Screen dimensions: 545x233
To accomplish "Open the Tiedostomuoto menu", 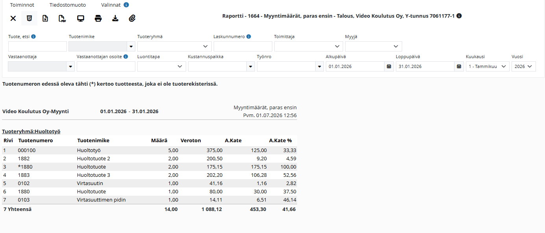I will point(68,5).
